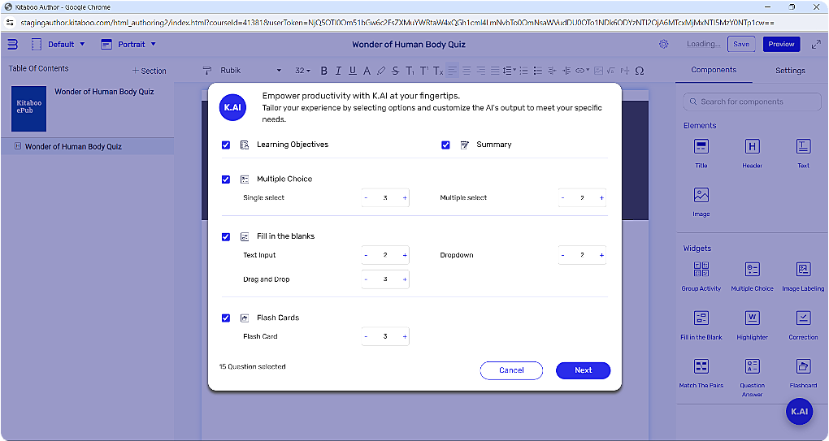Pick the Match The Pairs widget

(701, 366)
